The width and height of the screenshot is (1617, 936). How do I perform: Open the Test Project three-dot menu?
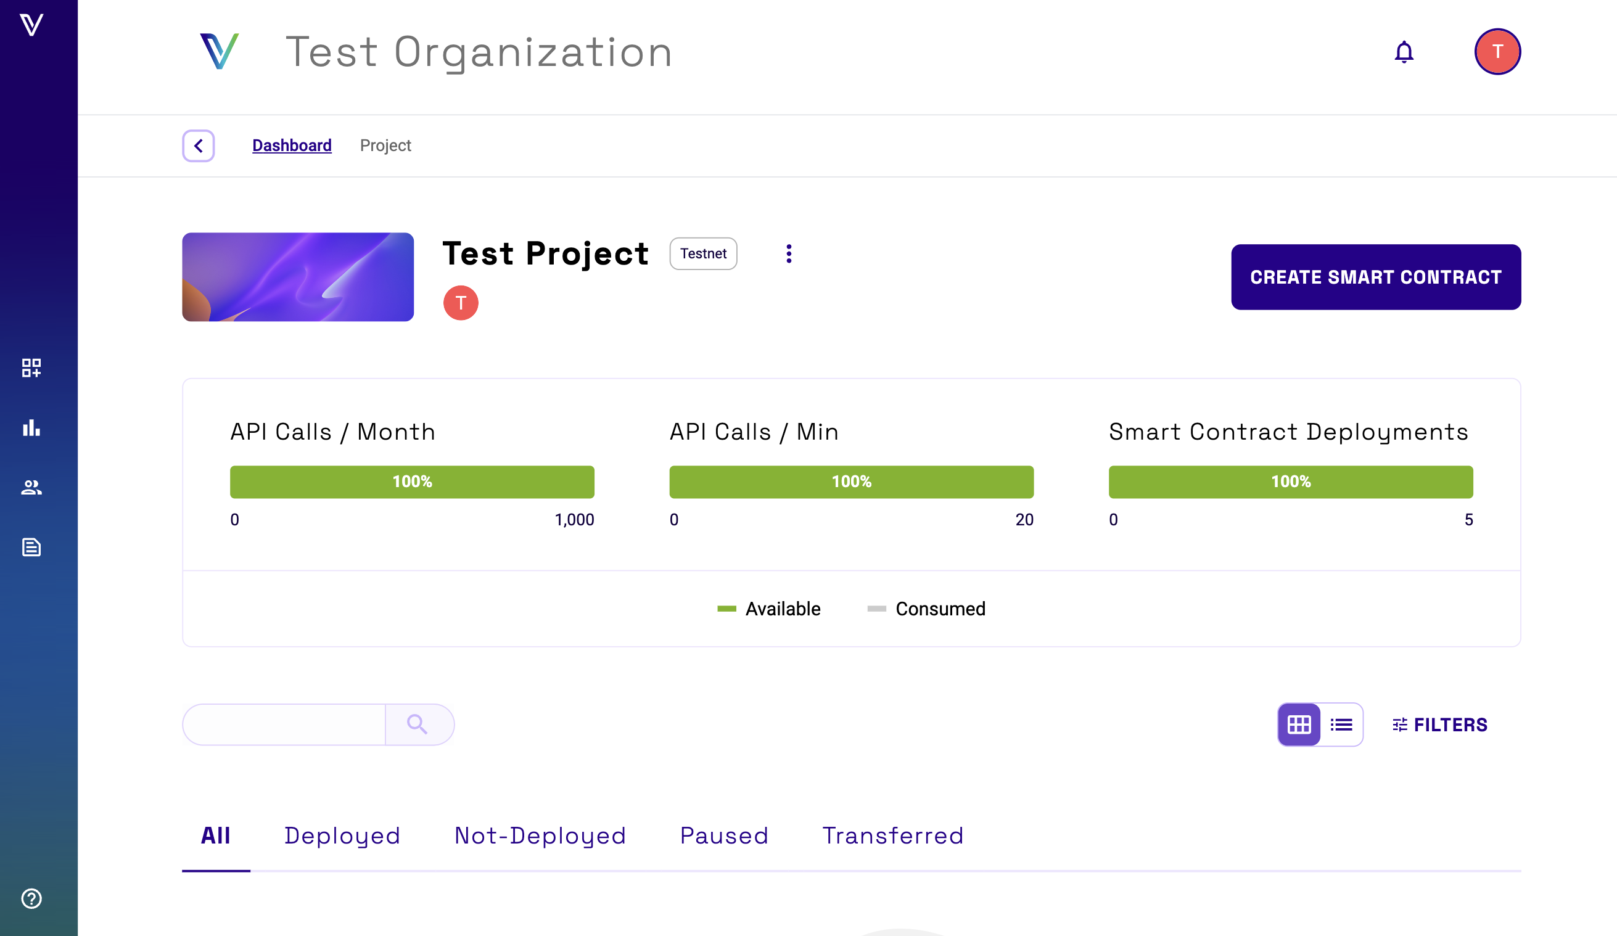789,253
